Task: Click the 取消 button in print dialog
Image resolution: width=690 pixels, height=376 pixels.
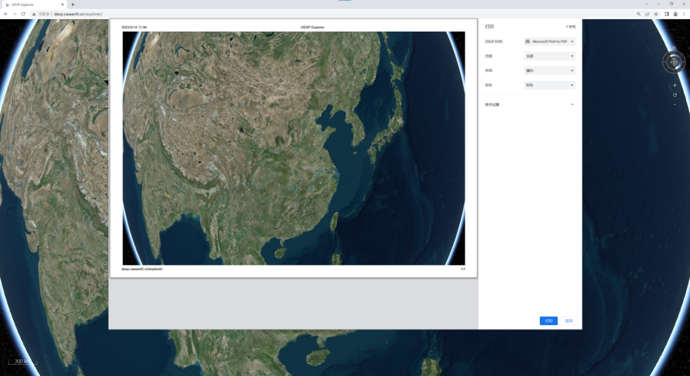Action: [x=569, y=321]
